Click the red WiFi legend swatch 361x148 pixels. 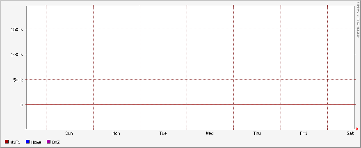[7, 142]
